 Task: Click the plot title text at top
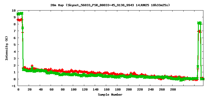tap(110, 5)
